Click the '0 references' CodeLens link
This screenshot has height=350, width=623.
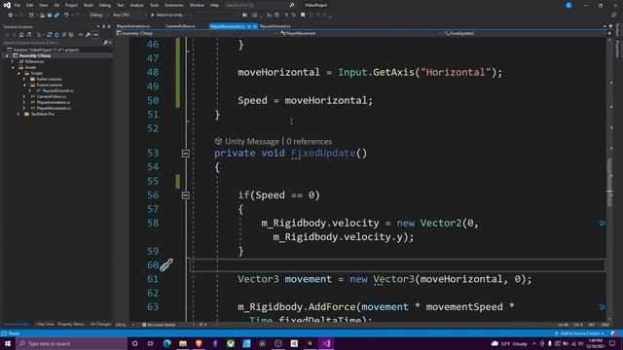tap(310, 141)
